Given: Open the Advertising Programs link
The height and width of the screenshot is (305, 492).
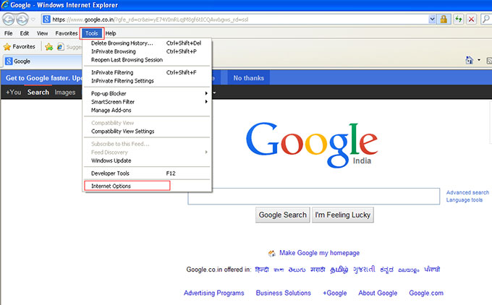Looking at the screenshot, I should click(x=214, y=293).
